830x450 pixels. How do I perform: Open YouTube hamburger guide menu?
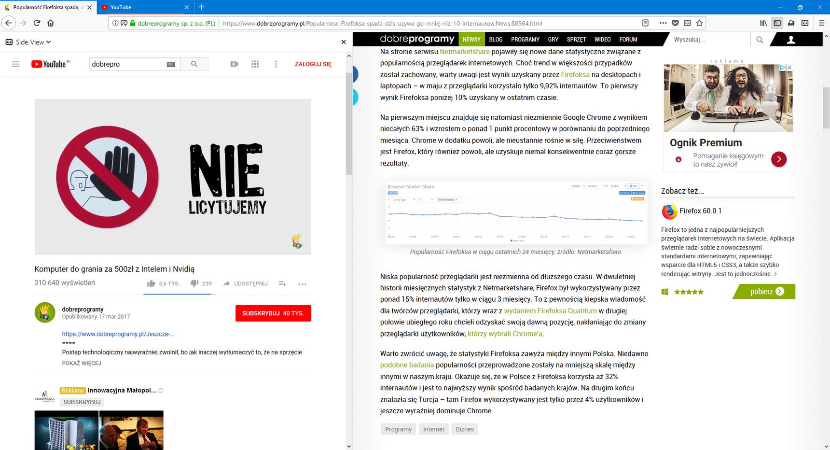pyautogui.click(x=15, y=64)
